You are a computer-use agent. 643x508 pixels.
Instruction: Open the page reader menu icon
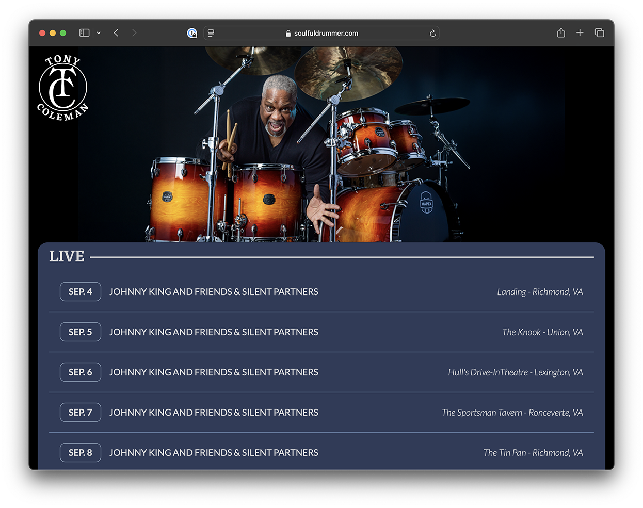pos(211,33)
